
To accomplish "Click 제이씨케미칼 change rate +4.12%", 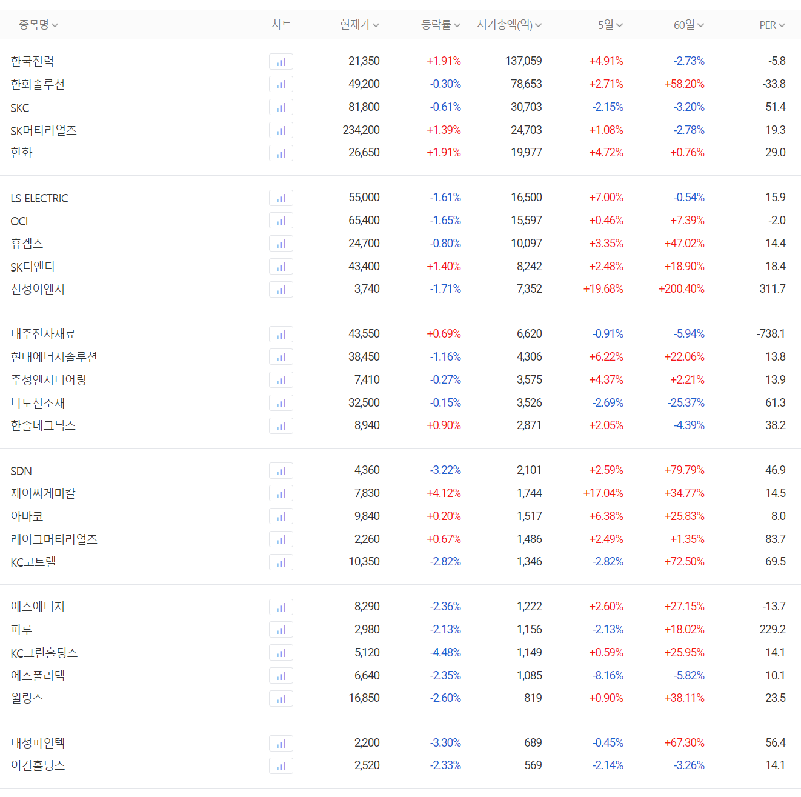I will coord(444,493).
